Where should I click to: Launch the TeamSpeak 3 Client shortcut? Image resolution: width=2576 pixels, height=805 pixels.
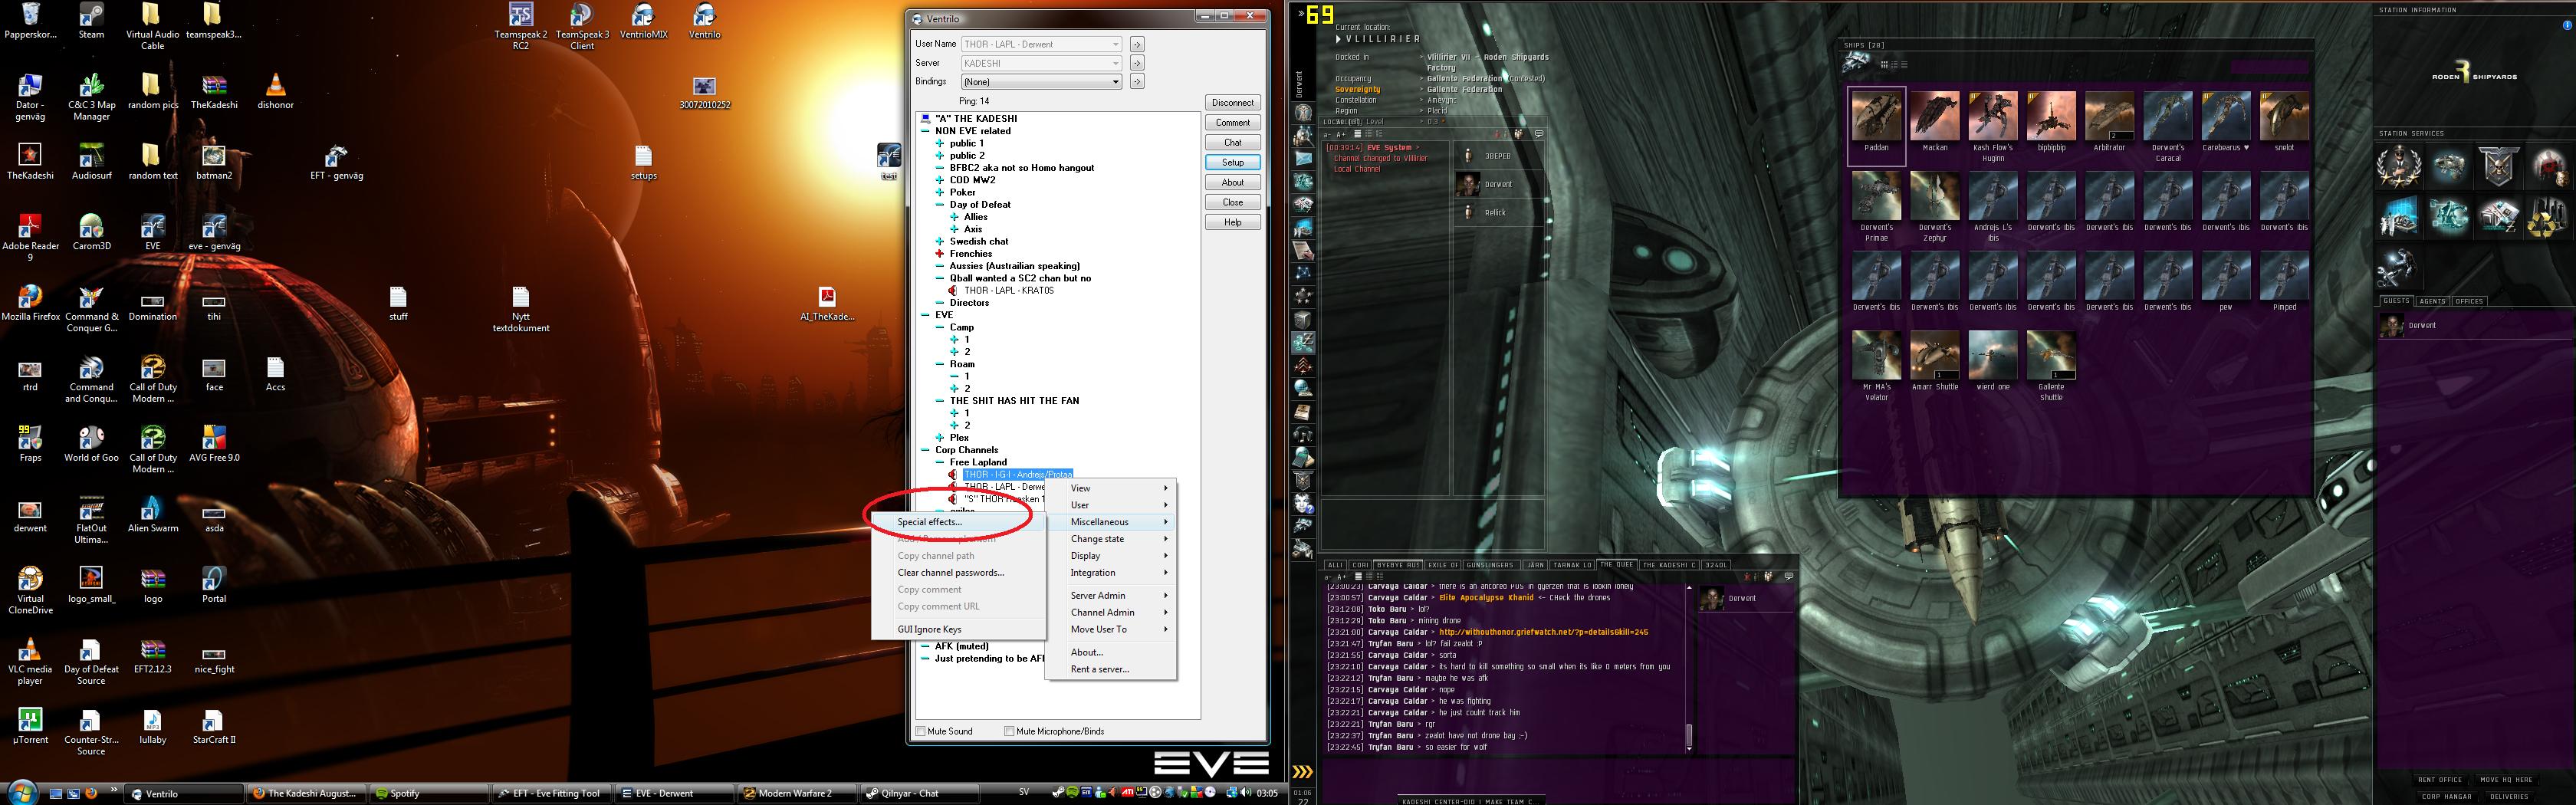point(582,26)
